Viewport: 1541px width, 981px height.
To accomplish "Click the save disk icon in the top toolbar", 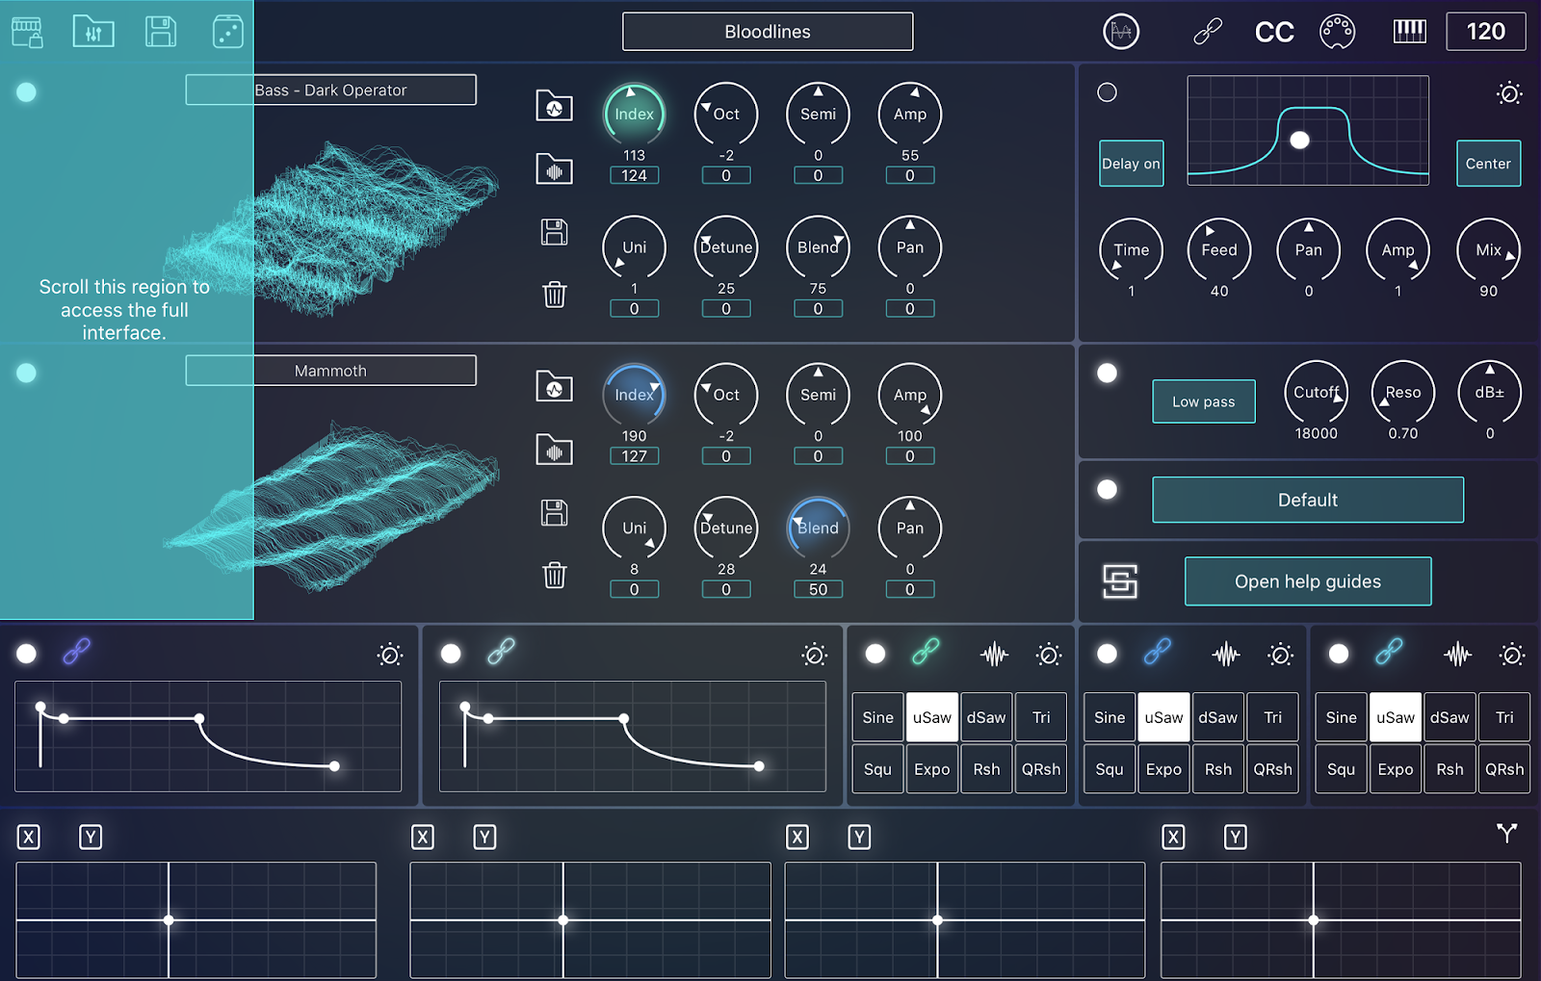I will coord(160,31).
